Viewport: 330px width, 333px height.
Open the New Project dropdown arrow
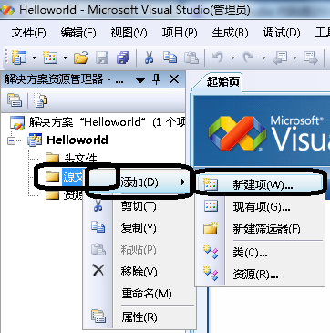(34, 57)
